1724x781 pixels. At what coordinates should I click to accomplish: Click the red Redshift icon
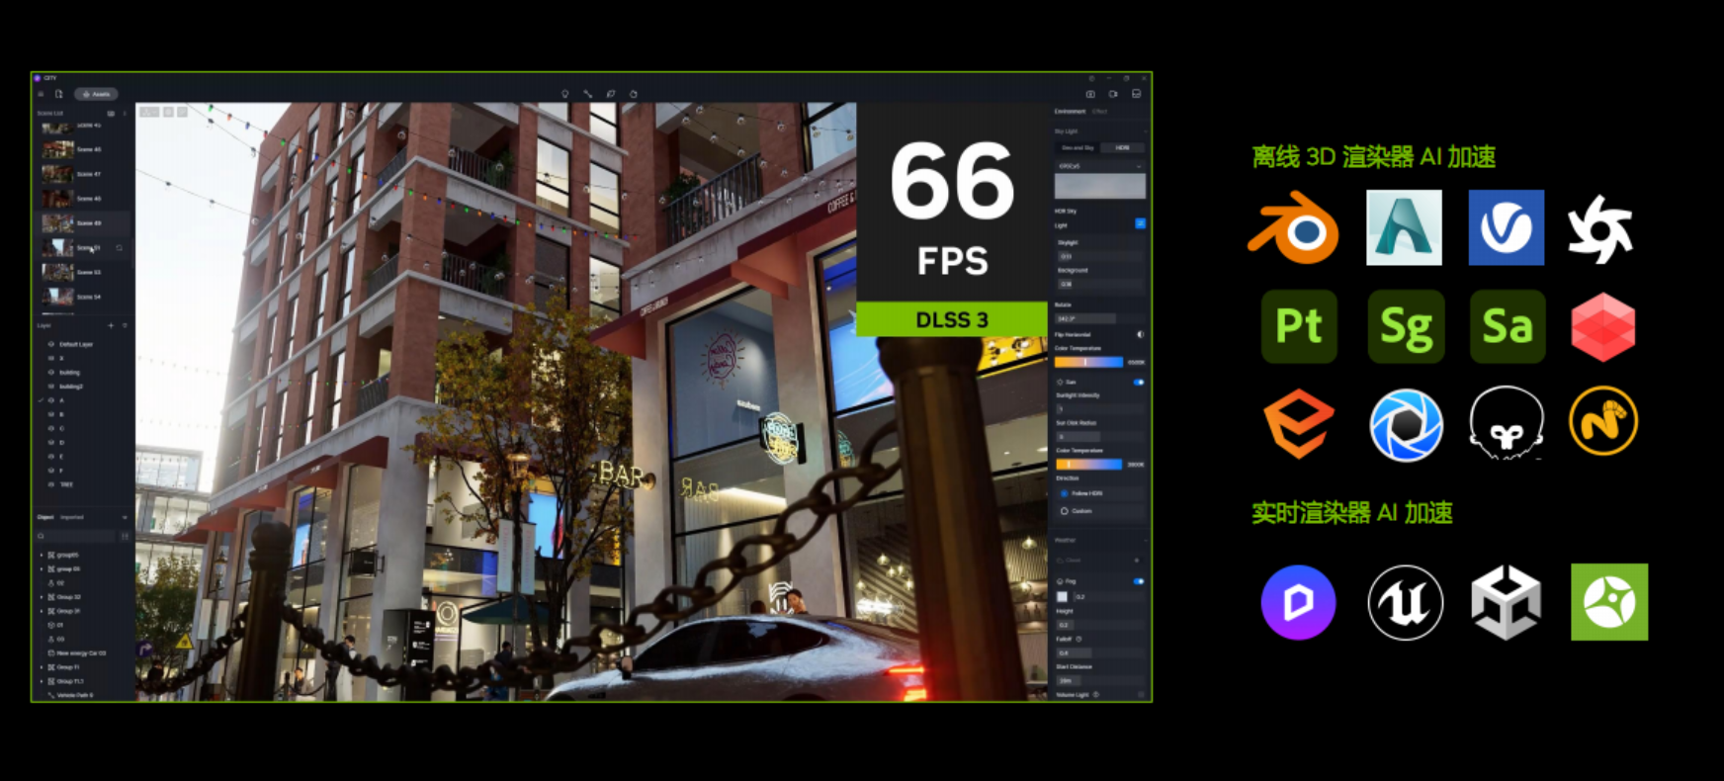pyautogui.click(x=1603, y=327)
